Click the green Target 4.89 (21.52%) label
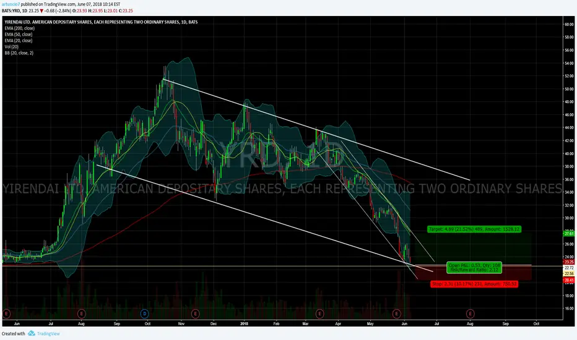 [474, 229]
